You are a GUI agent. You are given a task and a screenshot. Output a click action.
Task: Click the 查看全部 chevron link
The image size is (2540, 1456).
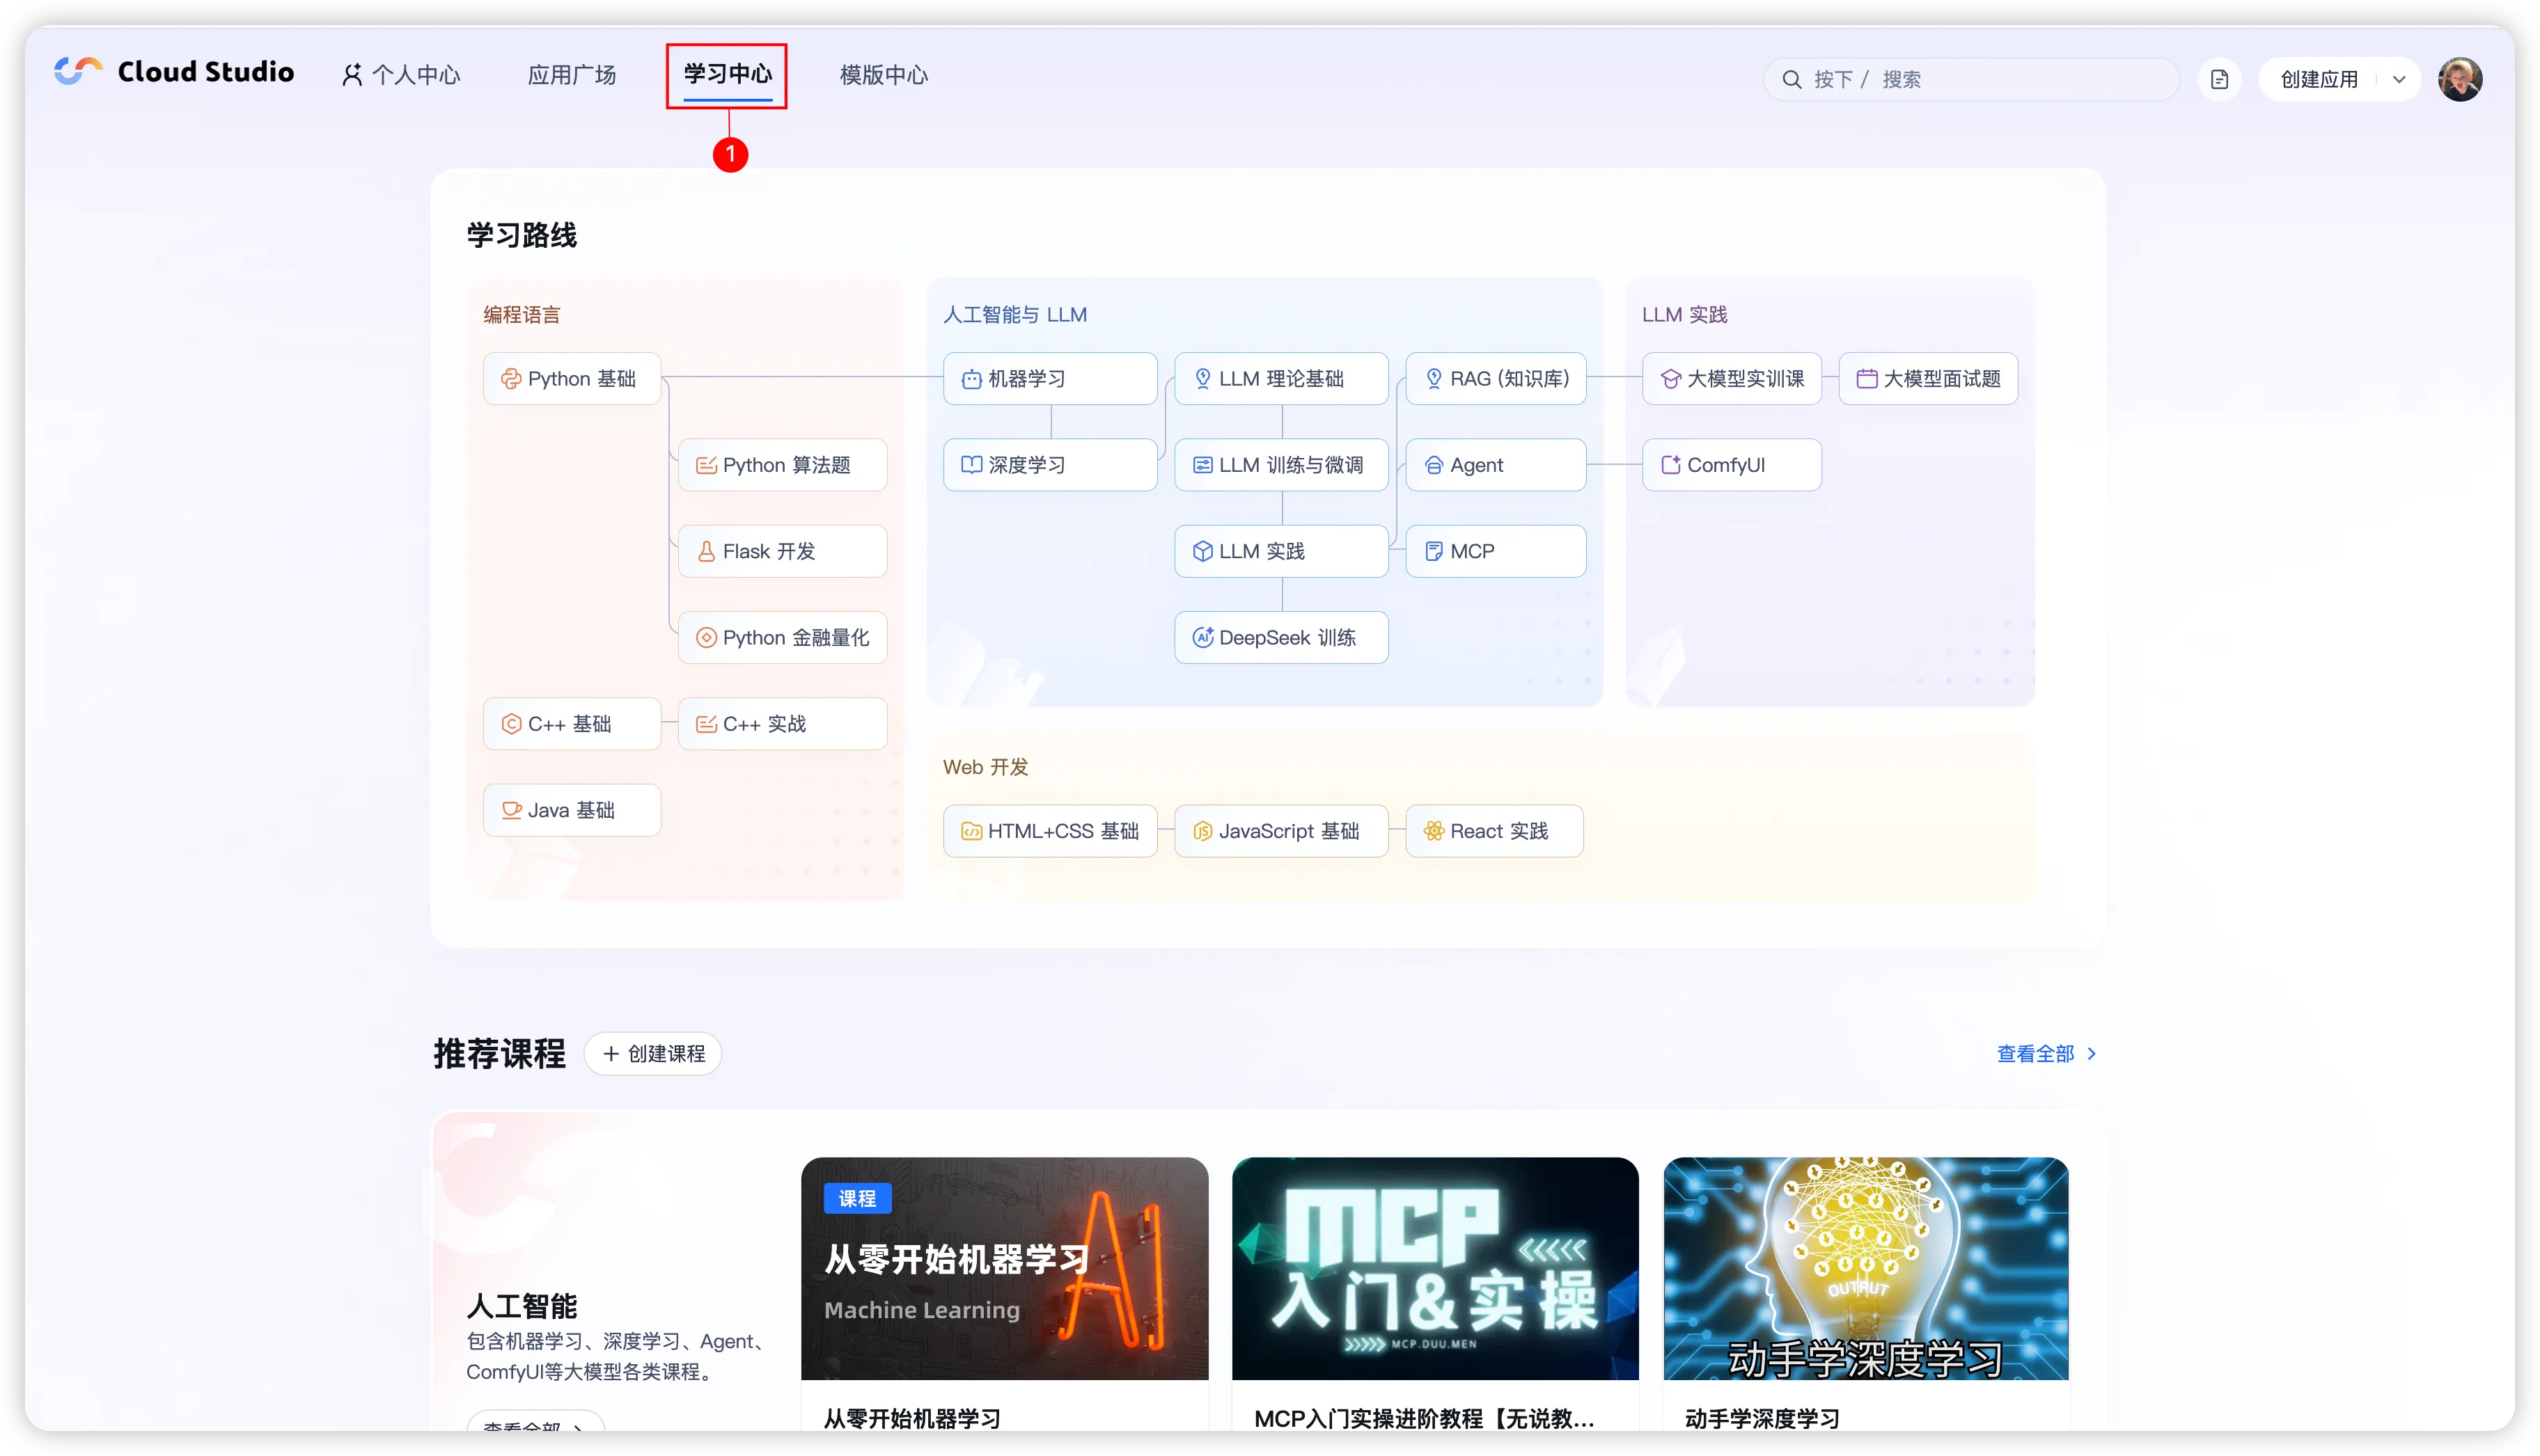coord(2046,1054)
